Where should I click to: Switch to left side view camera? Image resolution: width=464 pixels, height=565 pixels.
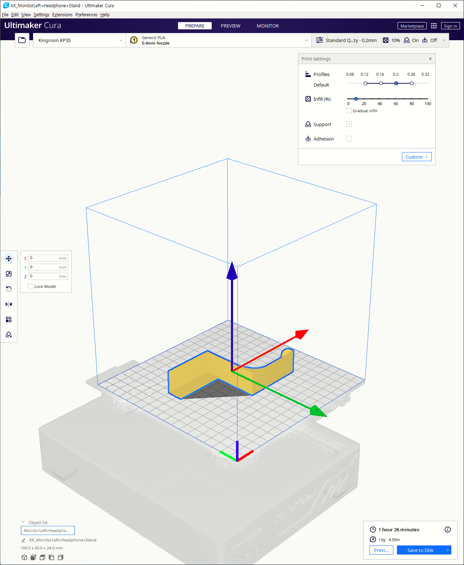pos(51,557)
